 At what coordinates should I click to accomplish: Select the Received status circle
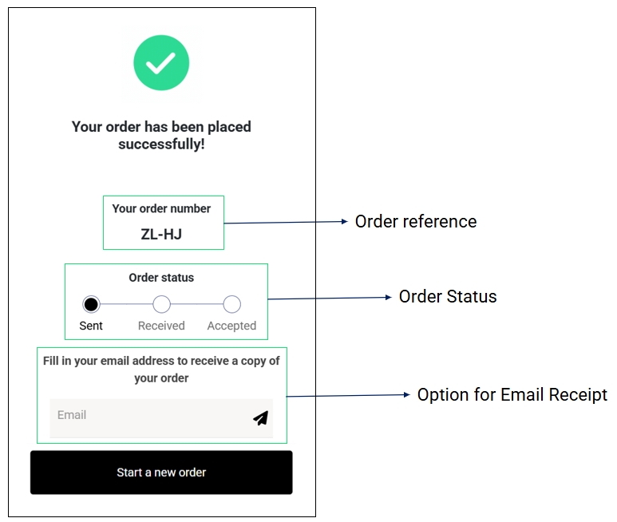(x=161, y=304)
